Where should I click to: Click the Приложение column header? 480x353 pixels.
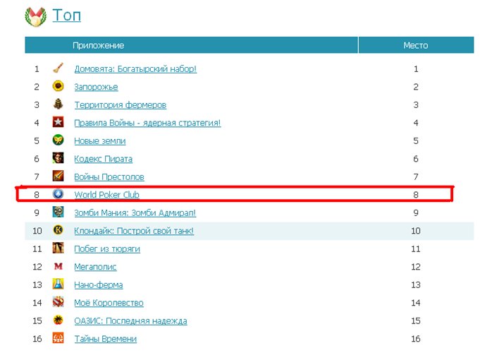click(x=191, y=45)
